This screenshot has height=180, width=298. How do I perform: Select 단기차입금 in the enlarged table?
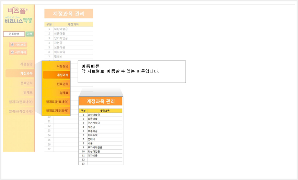[x=94, y=123]
